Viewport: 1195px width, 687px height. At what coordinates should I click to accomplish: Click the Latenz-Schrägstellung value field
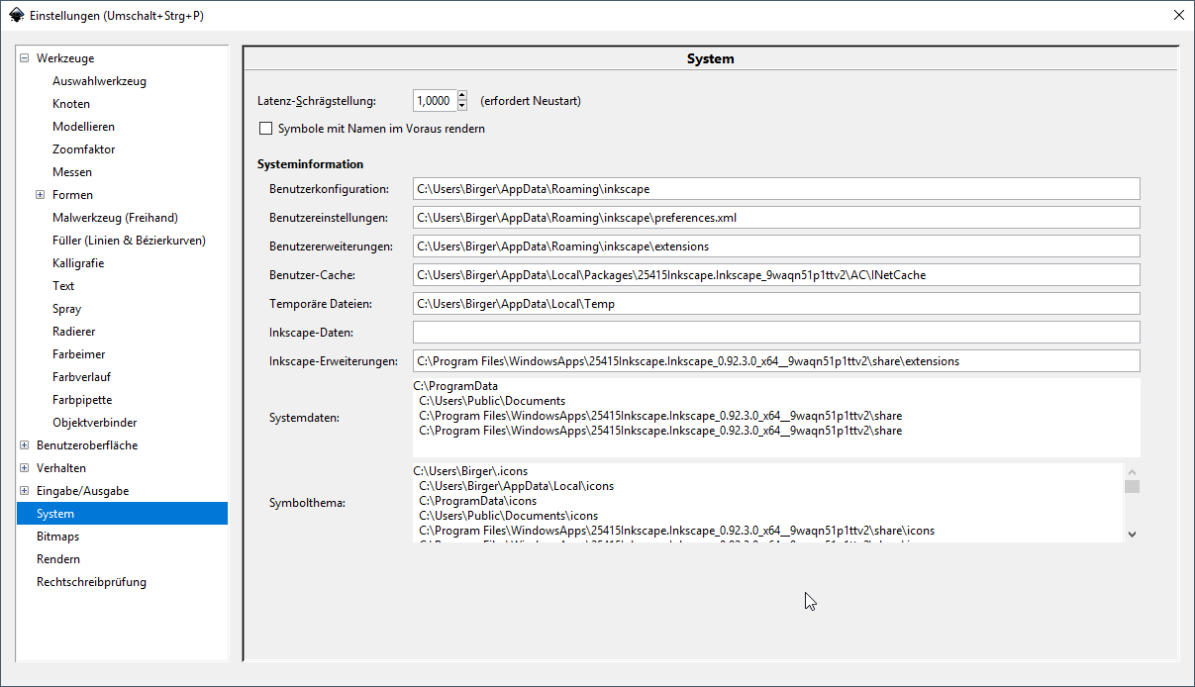[434, 100]
